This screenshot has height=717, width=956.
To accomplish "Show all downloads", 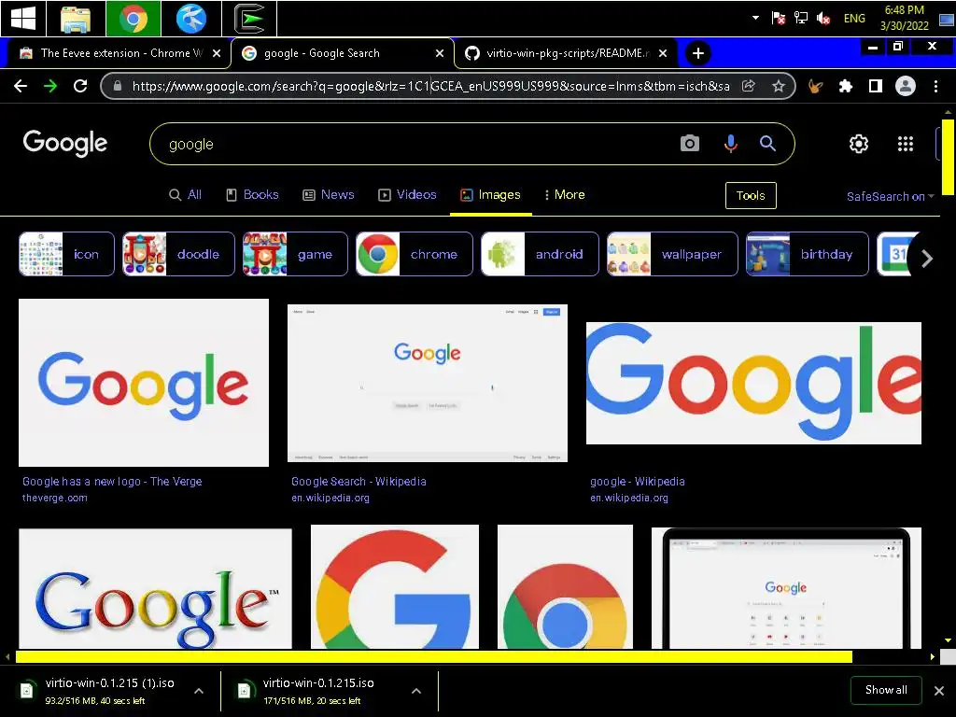I will pyautogui.click(x=886, y=690).
